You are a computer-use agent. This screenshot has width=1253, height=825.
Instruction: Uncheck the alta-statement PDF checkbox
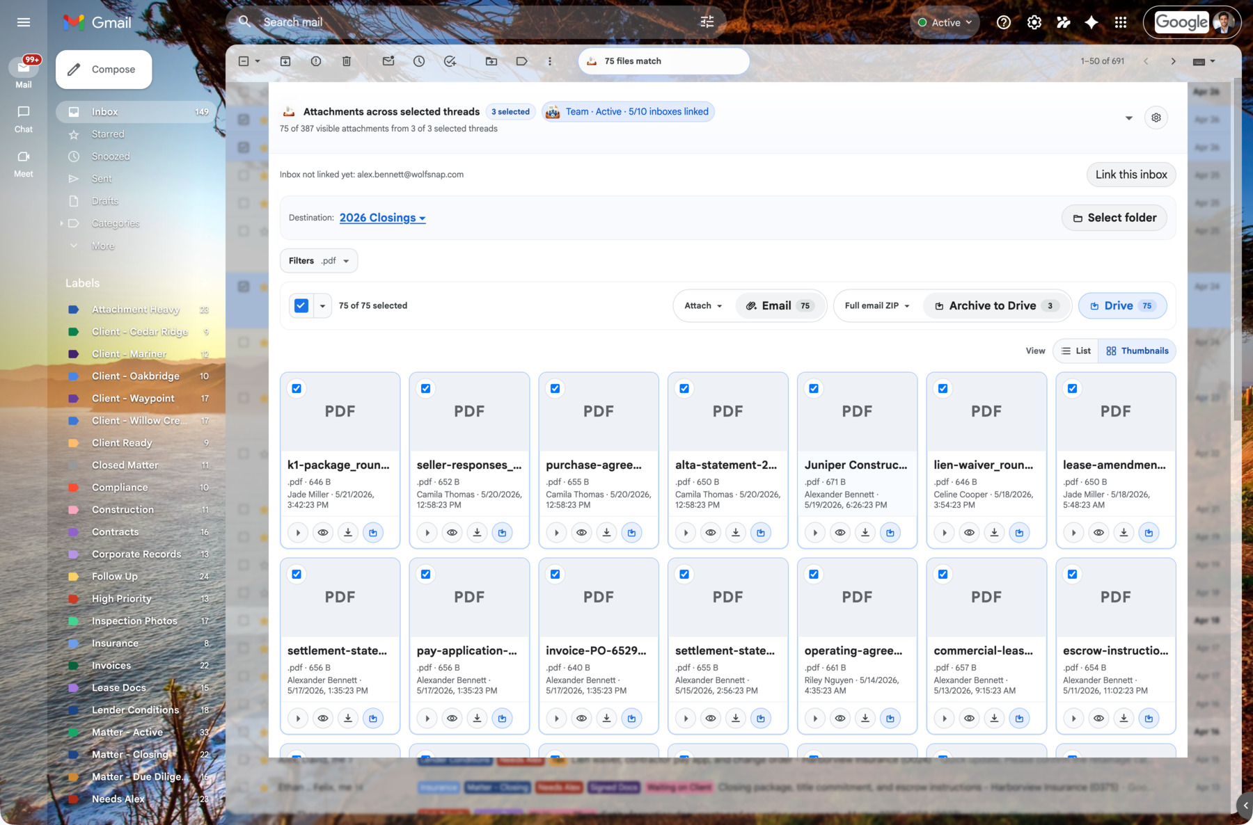pos(684,389)
